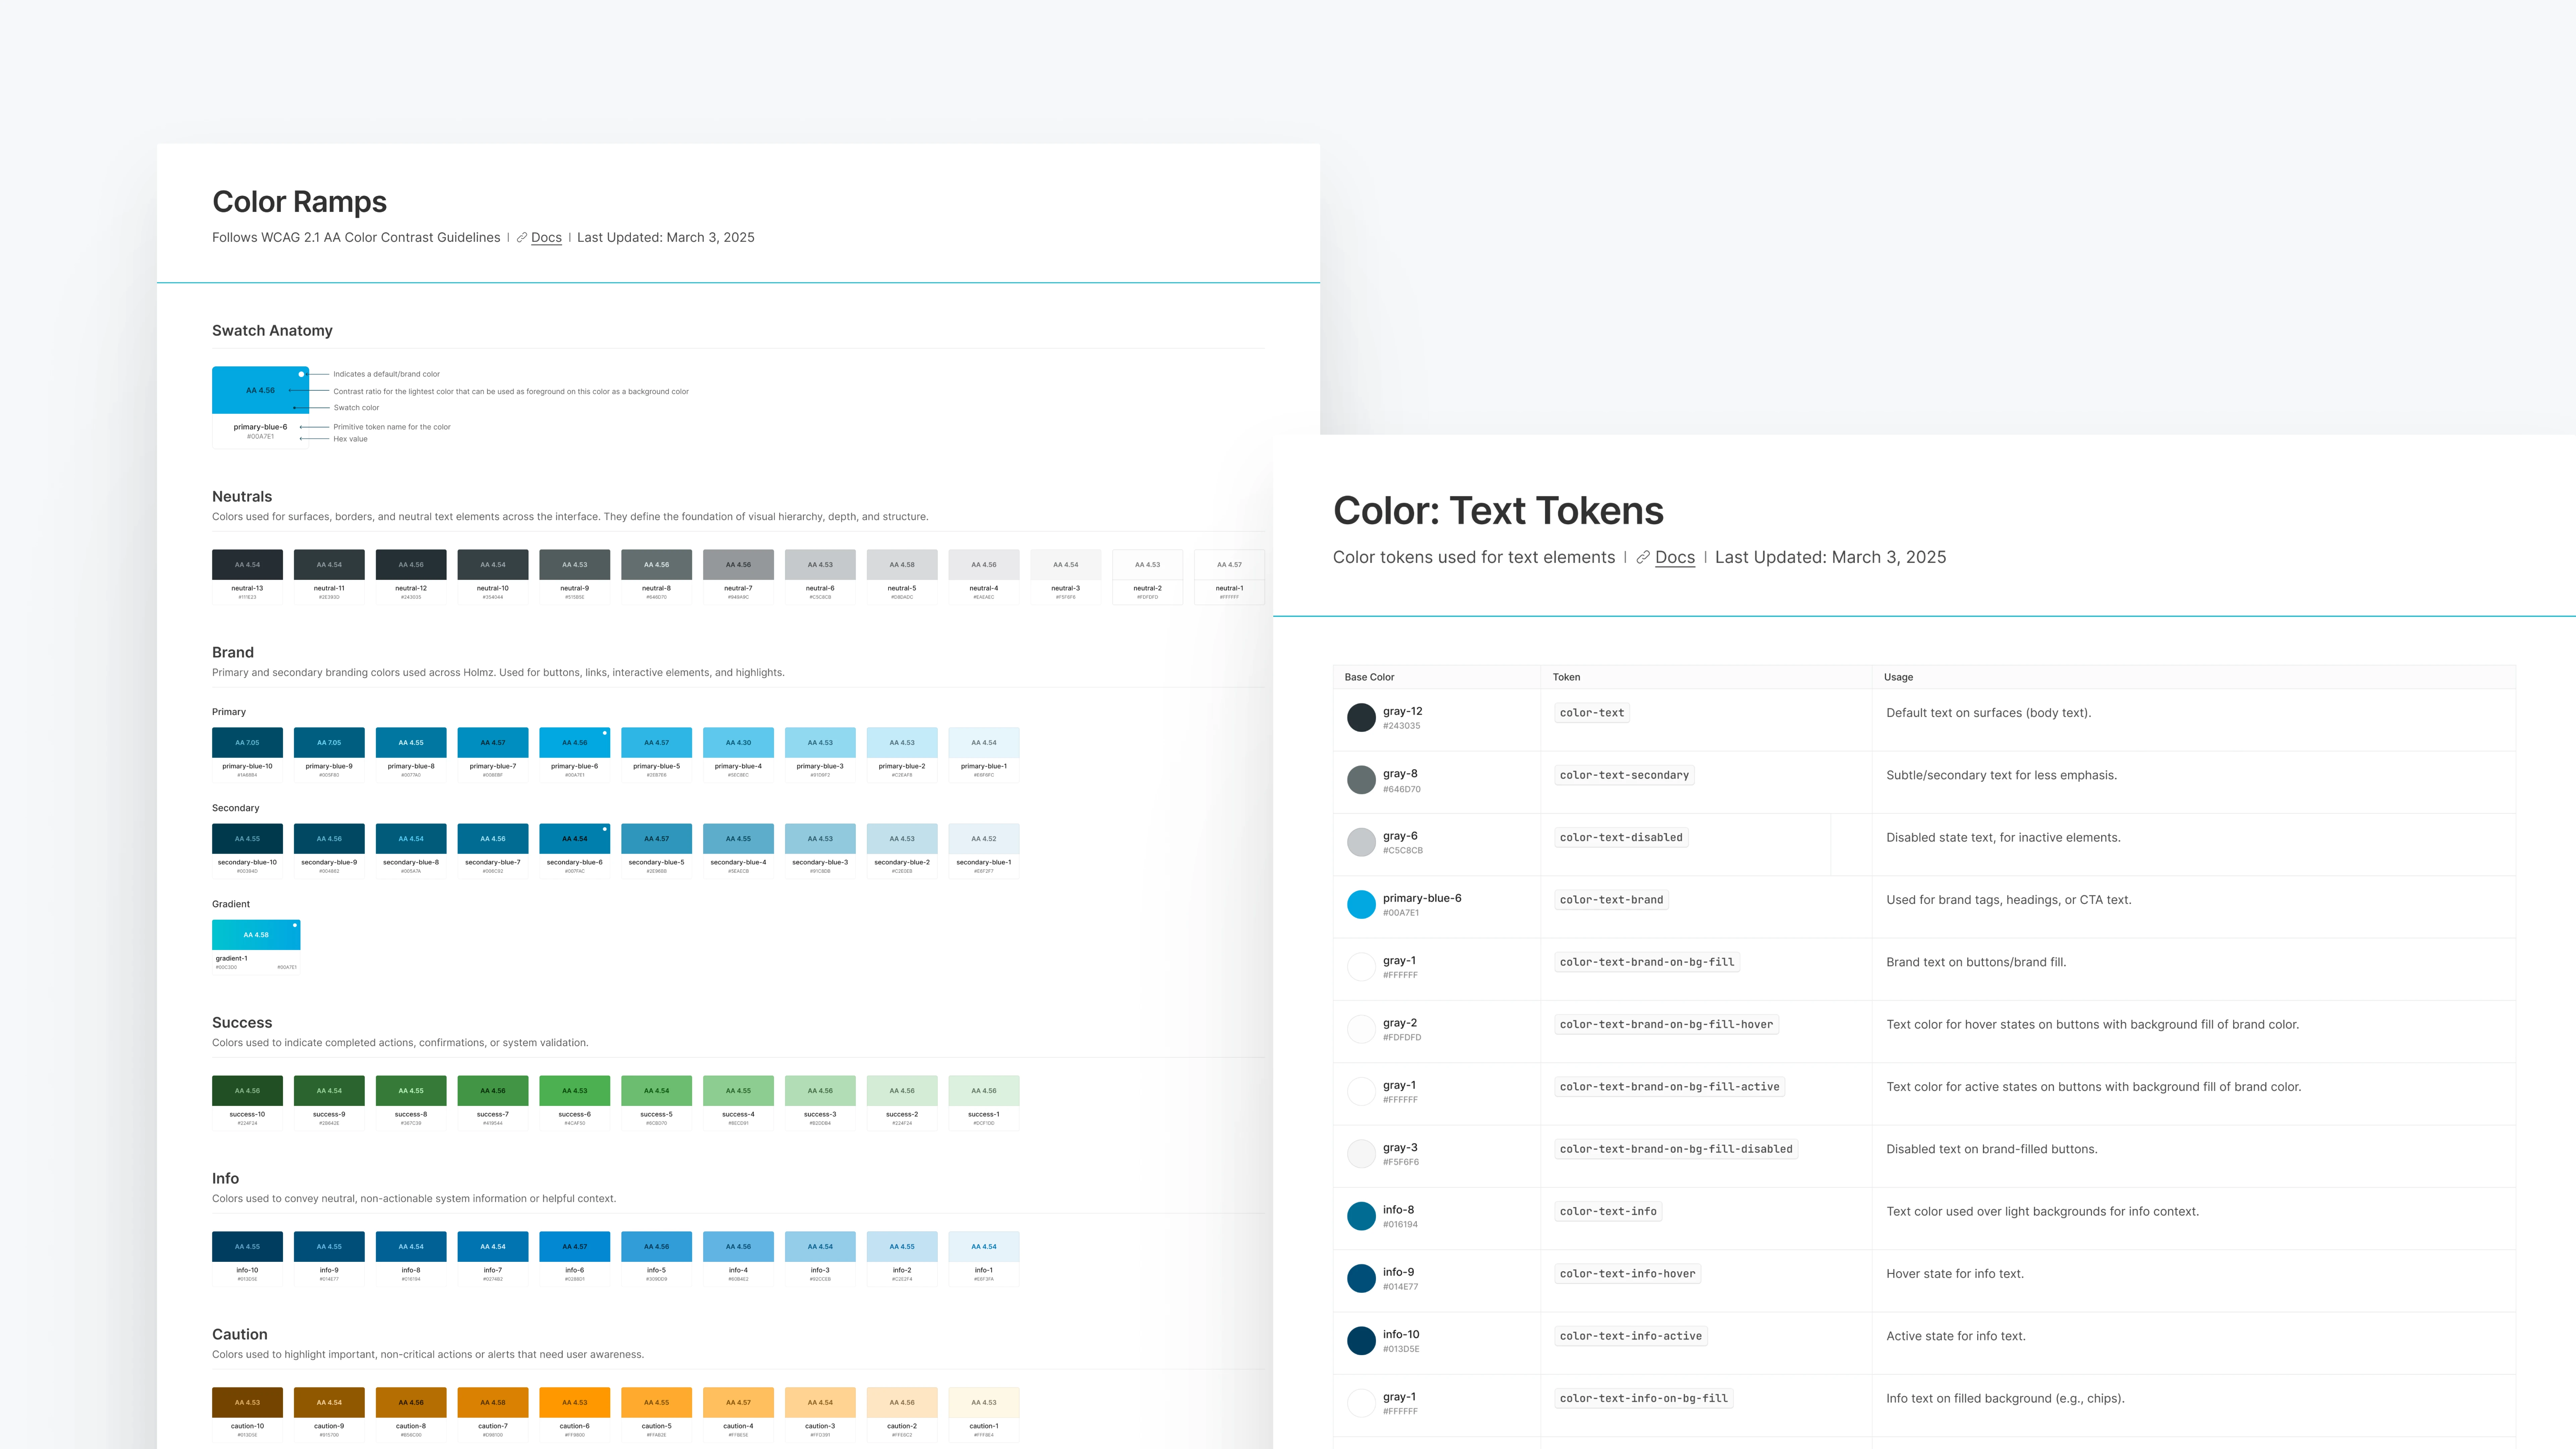Pick the neutral-10 swatch
This screenshot has width=2576, height=1449.
[x=493, y=577]
